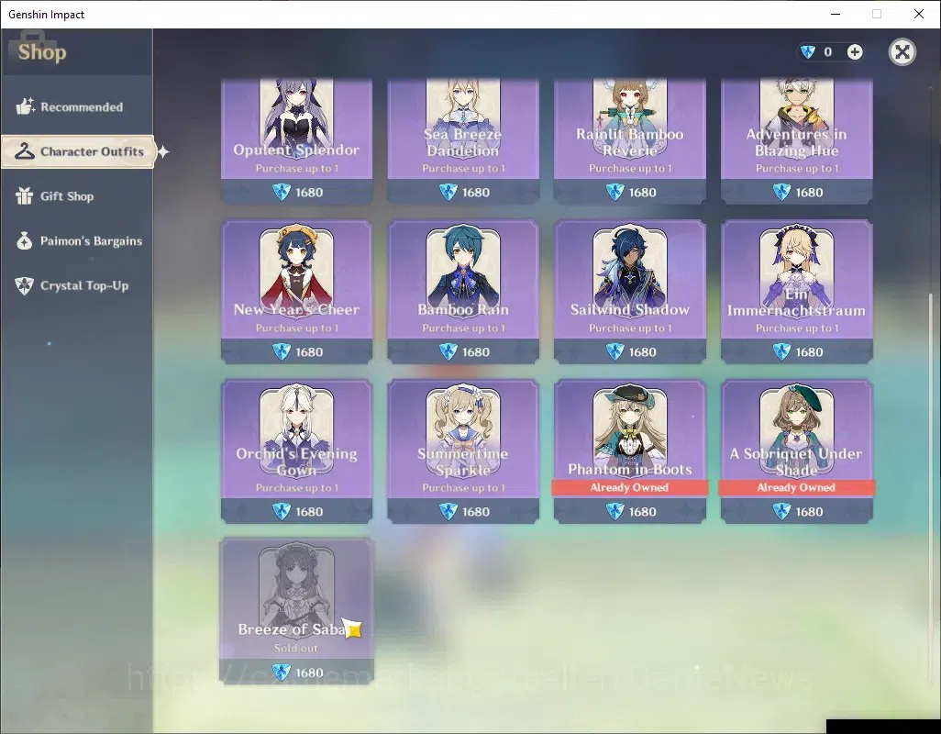Select the Opulent Splendor outfit card
Viewport: 941px width, 734px height.
[296, 141]
